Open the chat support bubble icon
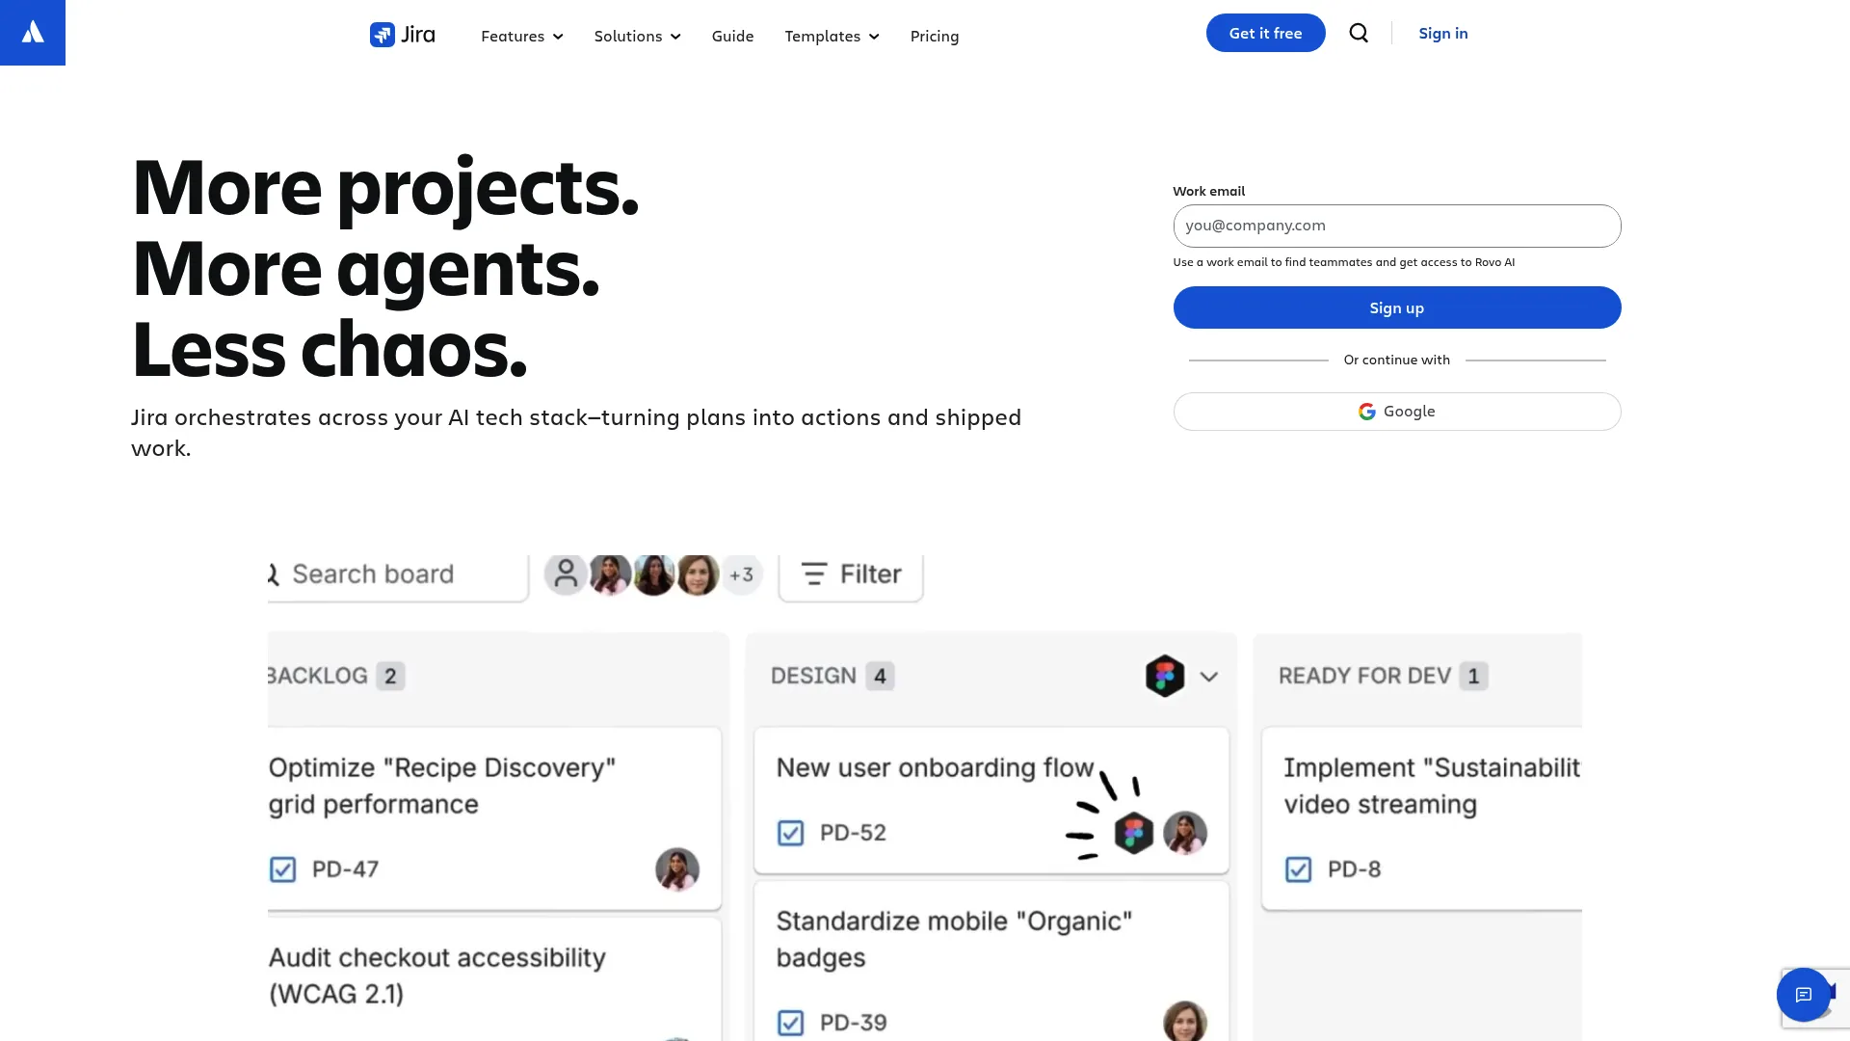The image size is (1850, 1041). 1804,995
